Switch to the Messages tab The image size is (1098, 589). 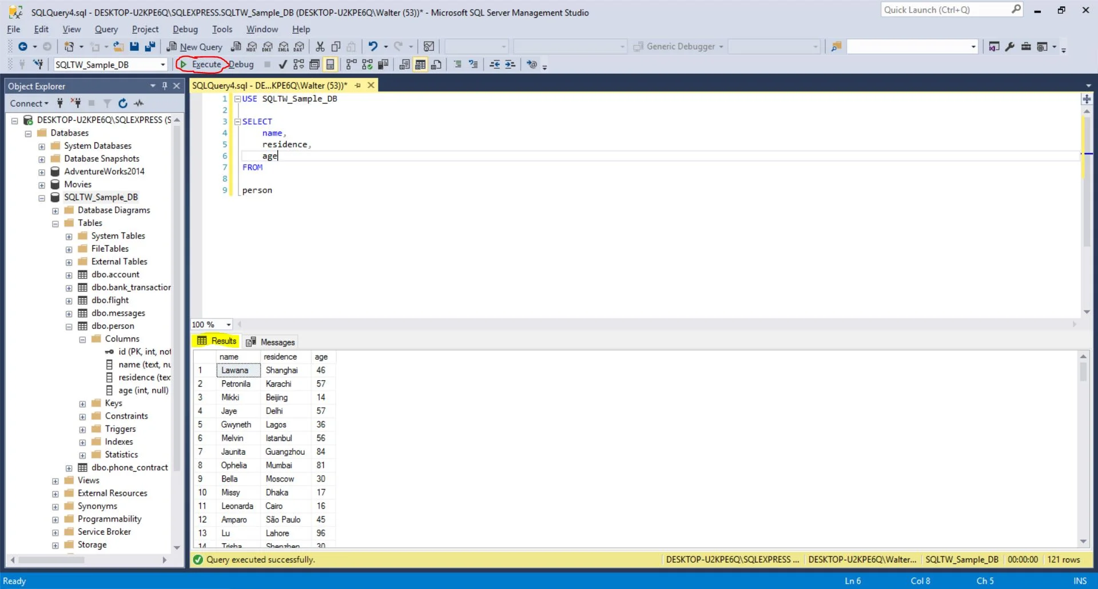270,342
